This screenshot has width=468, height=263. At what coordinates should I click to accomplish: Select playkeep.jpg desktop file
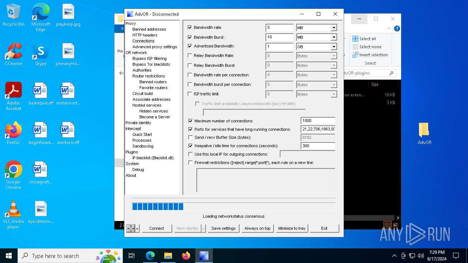coord(68,15)
